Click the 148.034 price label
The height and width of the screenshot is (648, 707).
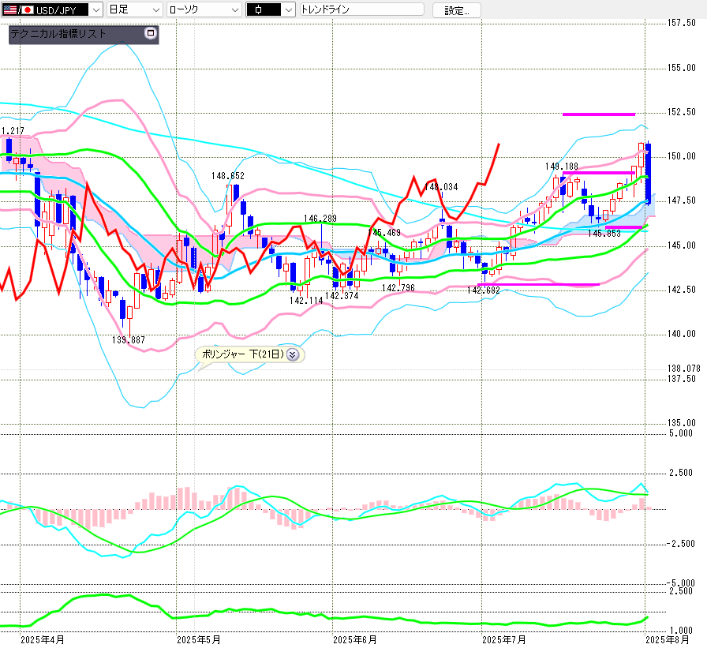(x=441, y=187)
